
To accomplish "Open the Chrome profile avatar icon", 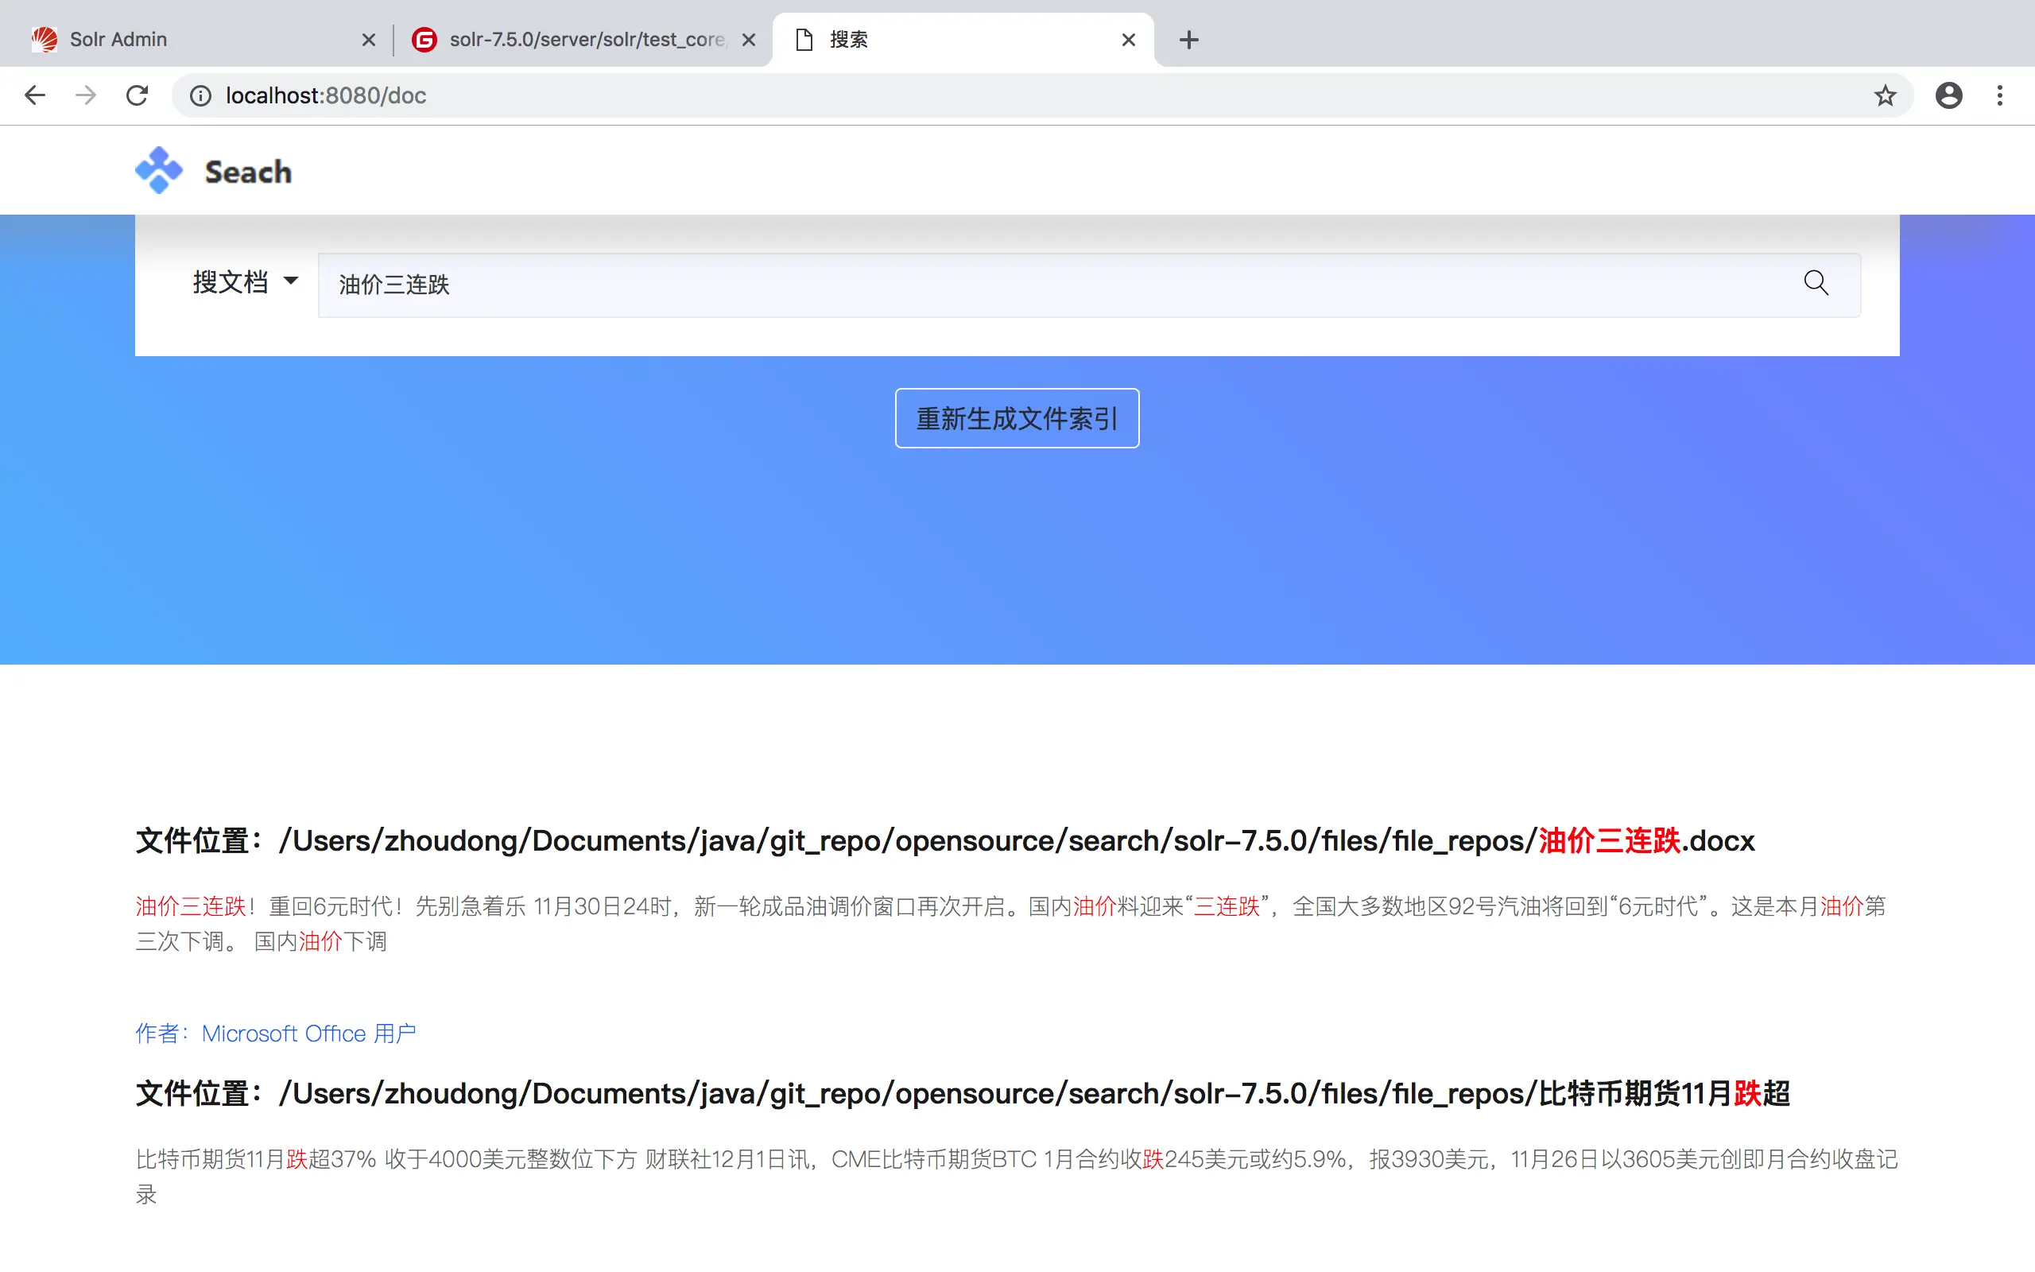I will (1948, 96).
